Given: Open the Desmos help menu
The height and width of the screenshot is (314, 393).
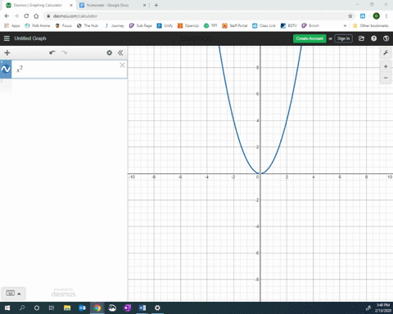Looking at the screenshot, I should [373, 38].
